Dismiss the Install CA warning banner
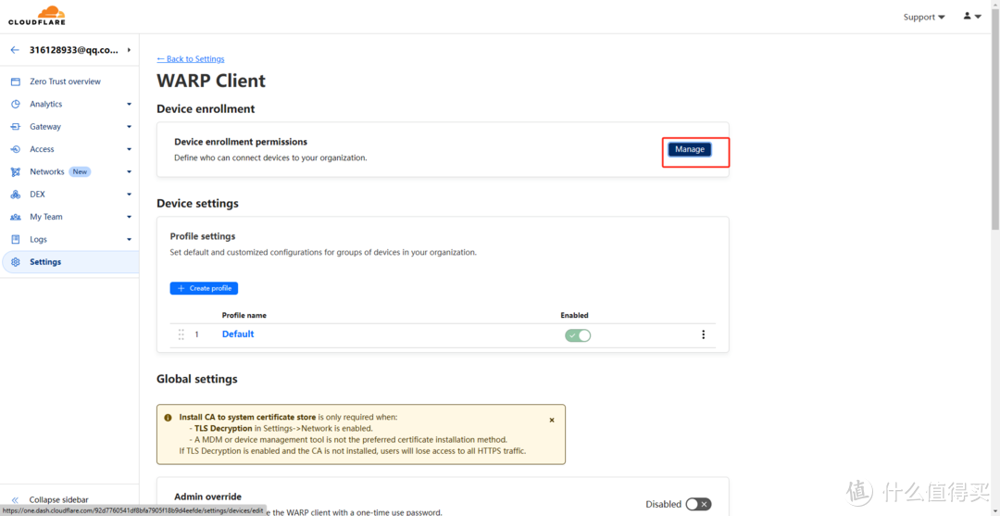This screenshot has height=516, width=1000. (552, 421)
